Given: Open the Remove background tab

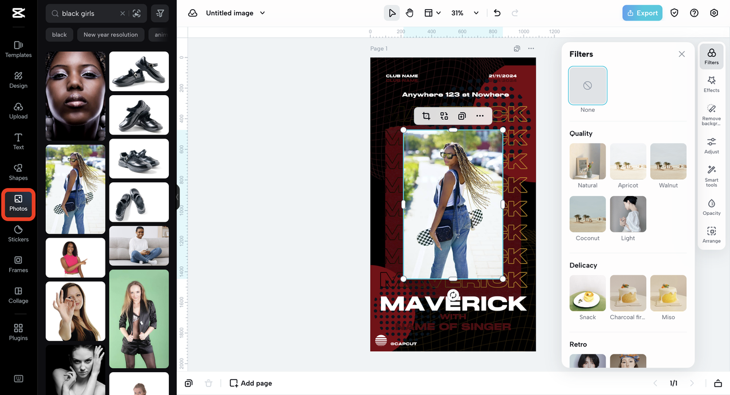Looking at the screenshot, I should [712, 115].
